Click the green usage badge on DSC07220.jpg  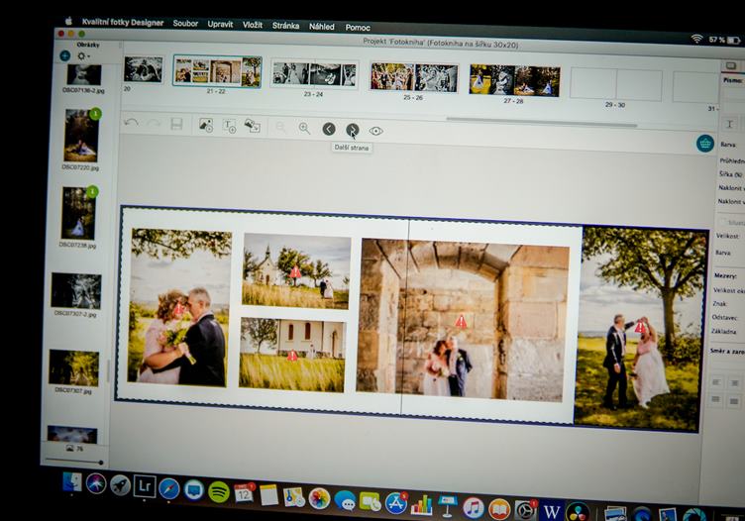coord(95,114)
